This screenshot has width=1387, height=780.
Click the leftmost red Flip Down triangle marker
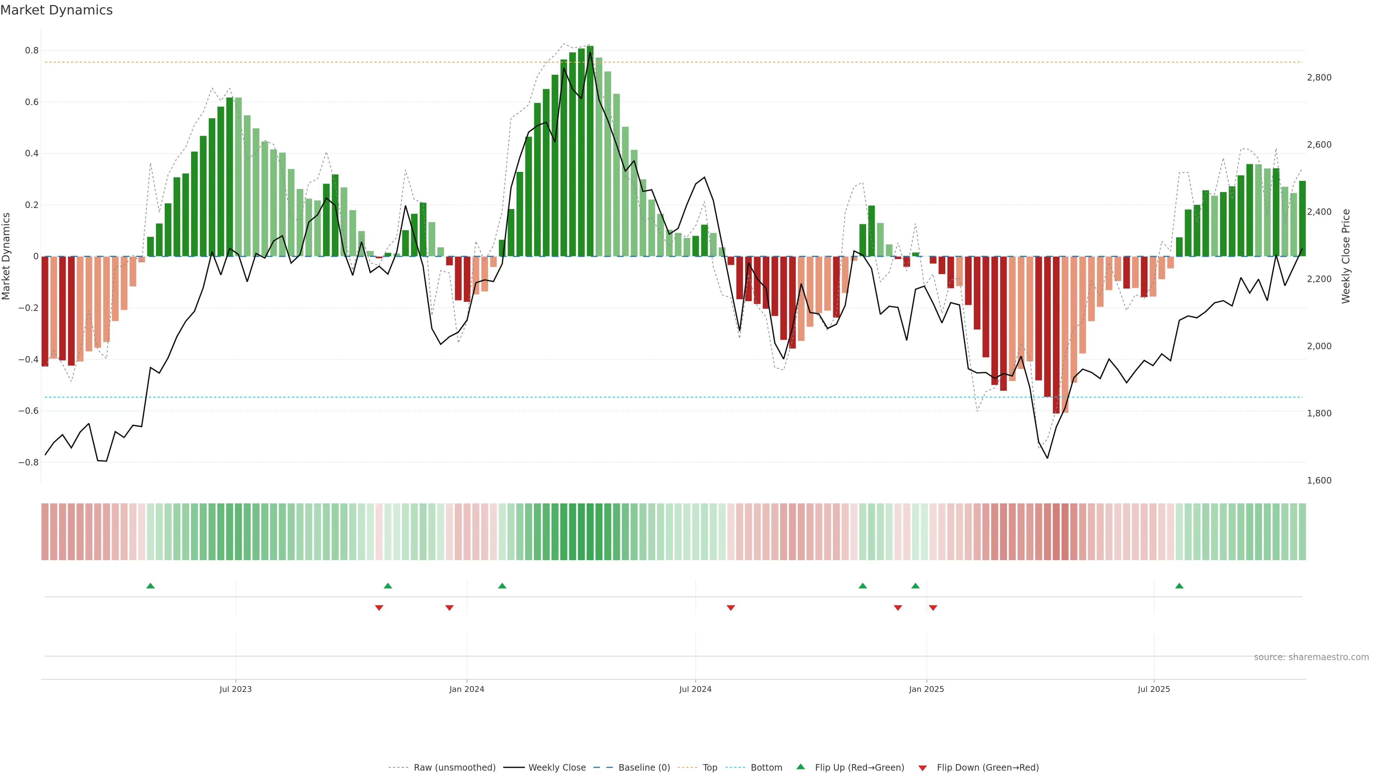click(379, 608)
